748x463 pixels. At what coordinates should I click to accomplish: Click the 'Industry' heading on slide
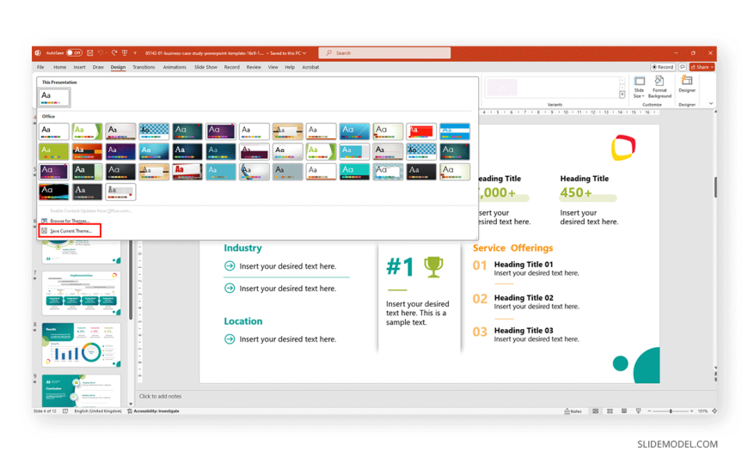(242, 248)
